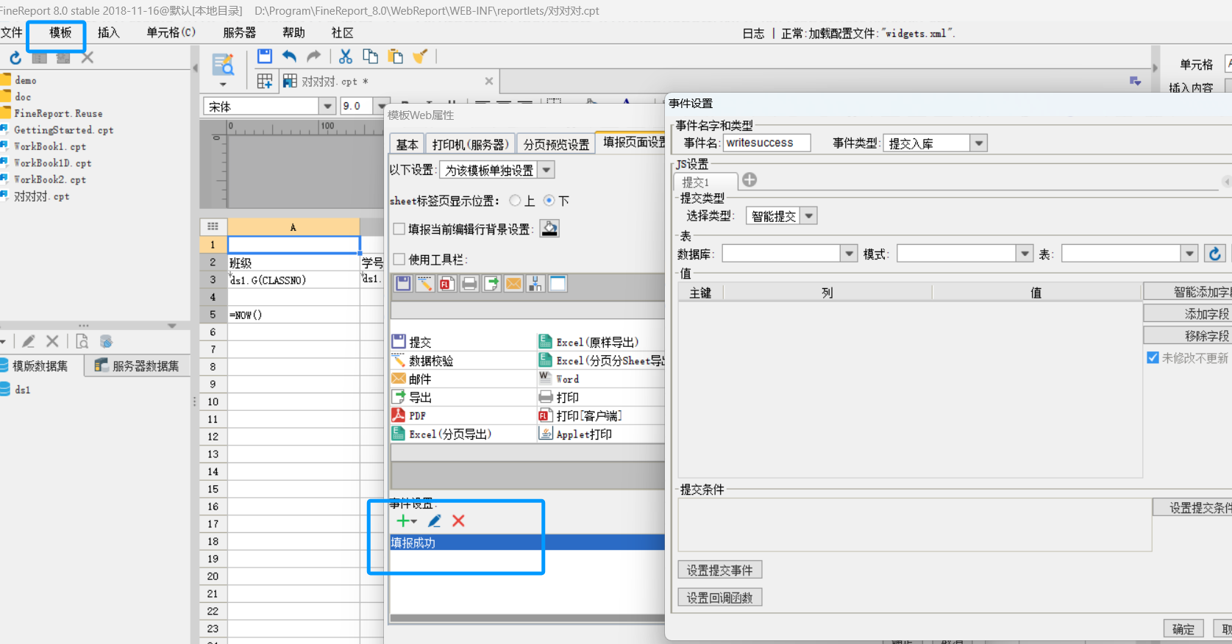Add a new submit tab with the plus icon
1232x644 pixels.
click(x=749, y=180)
